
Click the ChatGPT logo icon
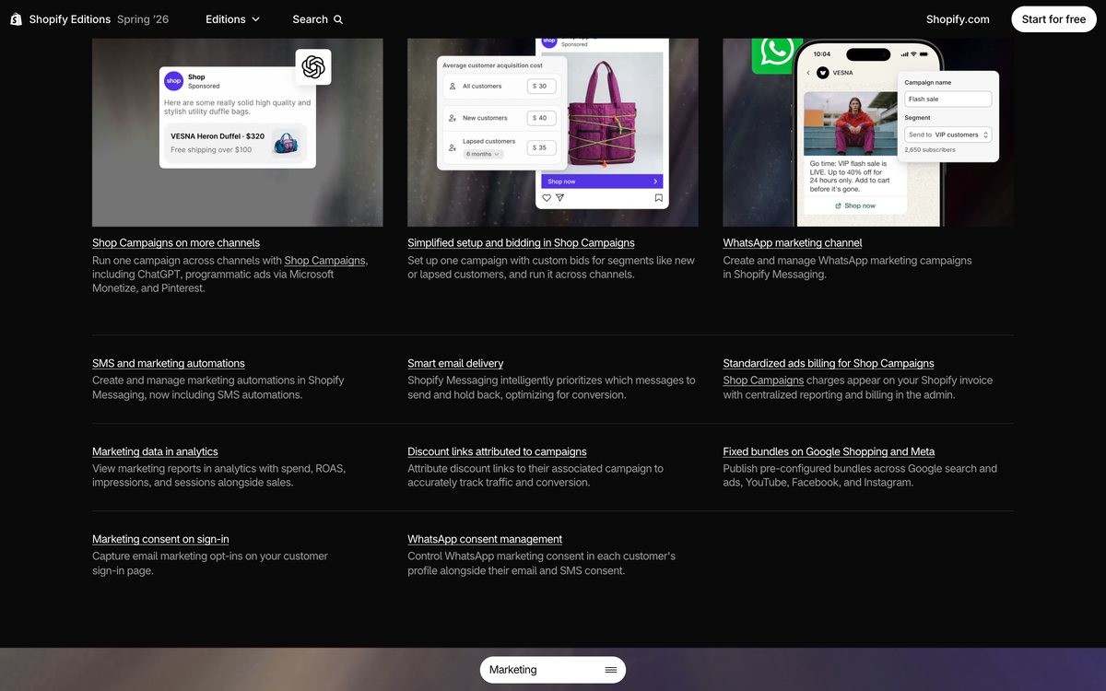313,66
